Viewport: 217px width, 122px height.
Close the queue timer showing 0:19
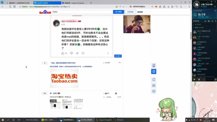coord(215,11)
